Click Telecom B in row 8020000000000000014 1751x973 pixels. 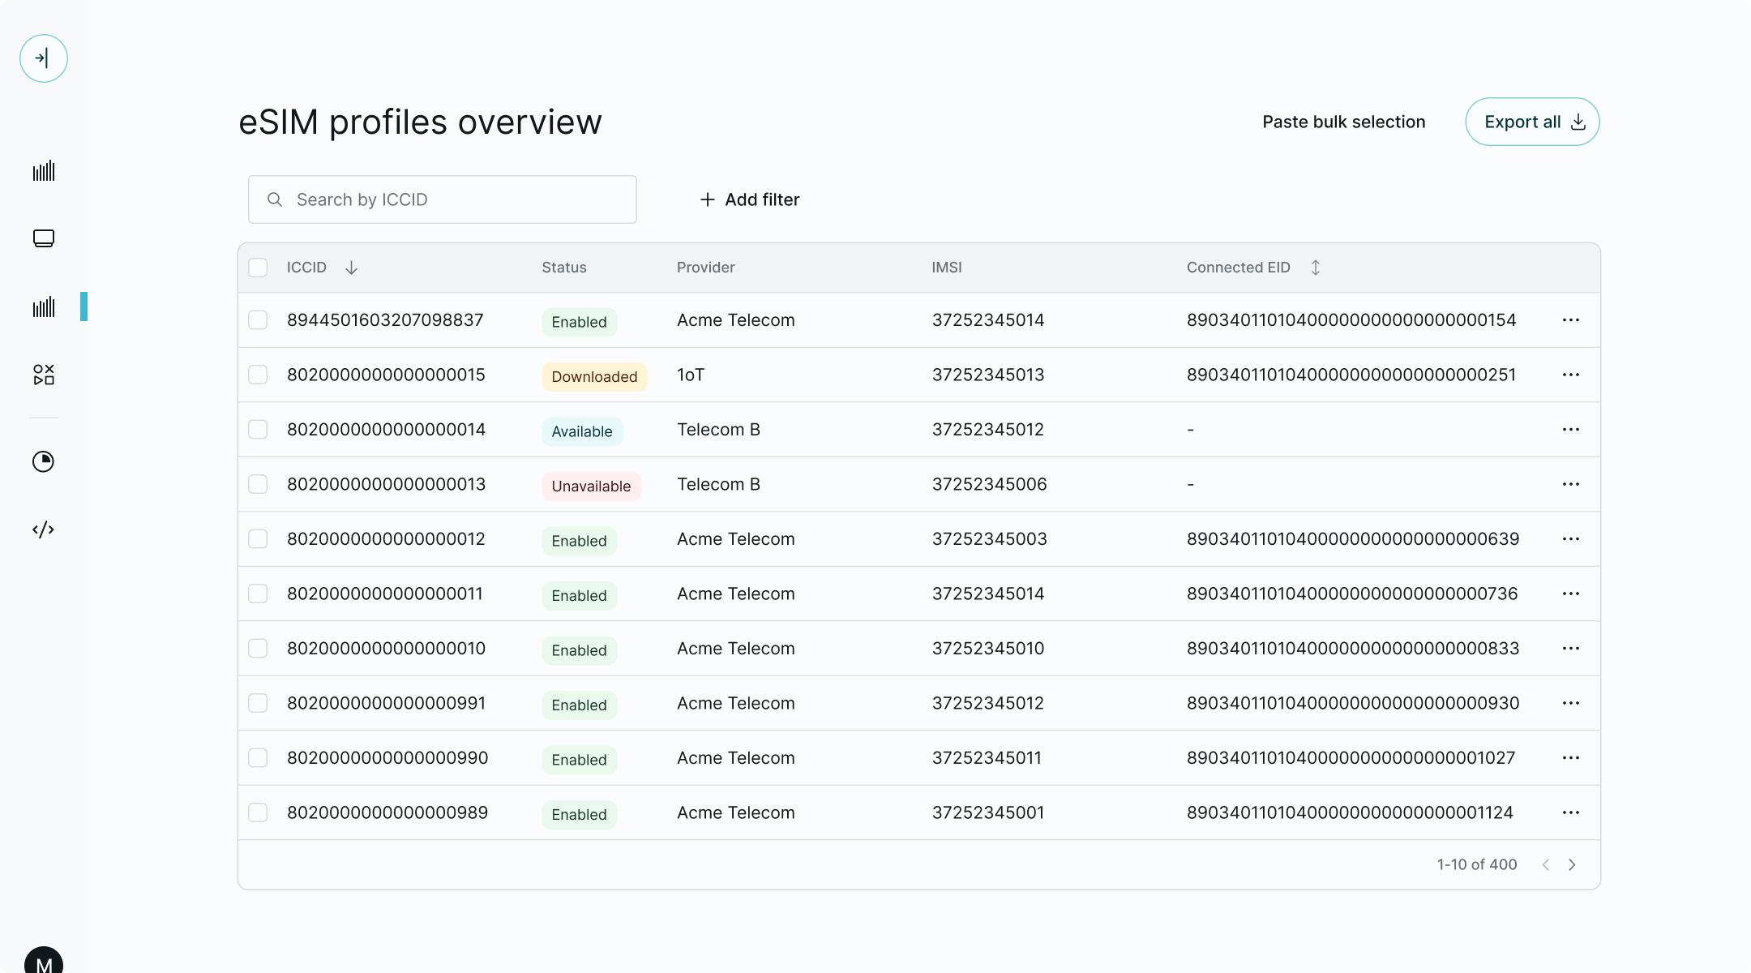[718, 430]
